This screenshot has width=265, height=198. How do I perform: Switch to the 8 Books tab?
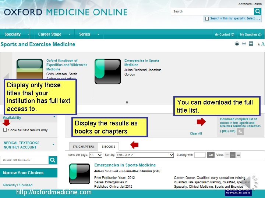tap(109, 147)
